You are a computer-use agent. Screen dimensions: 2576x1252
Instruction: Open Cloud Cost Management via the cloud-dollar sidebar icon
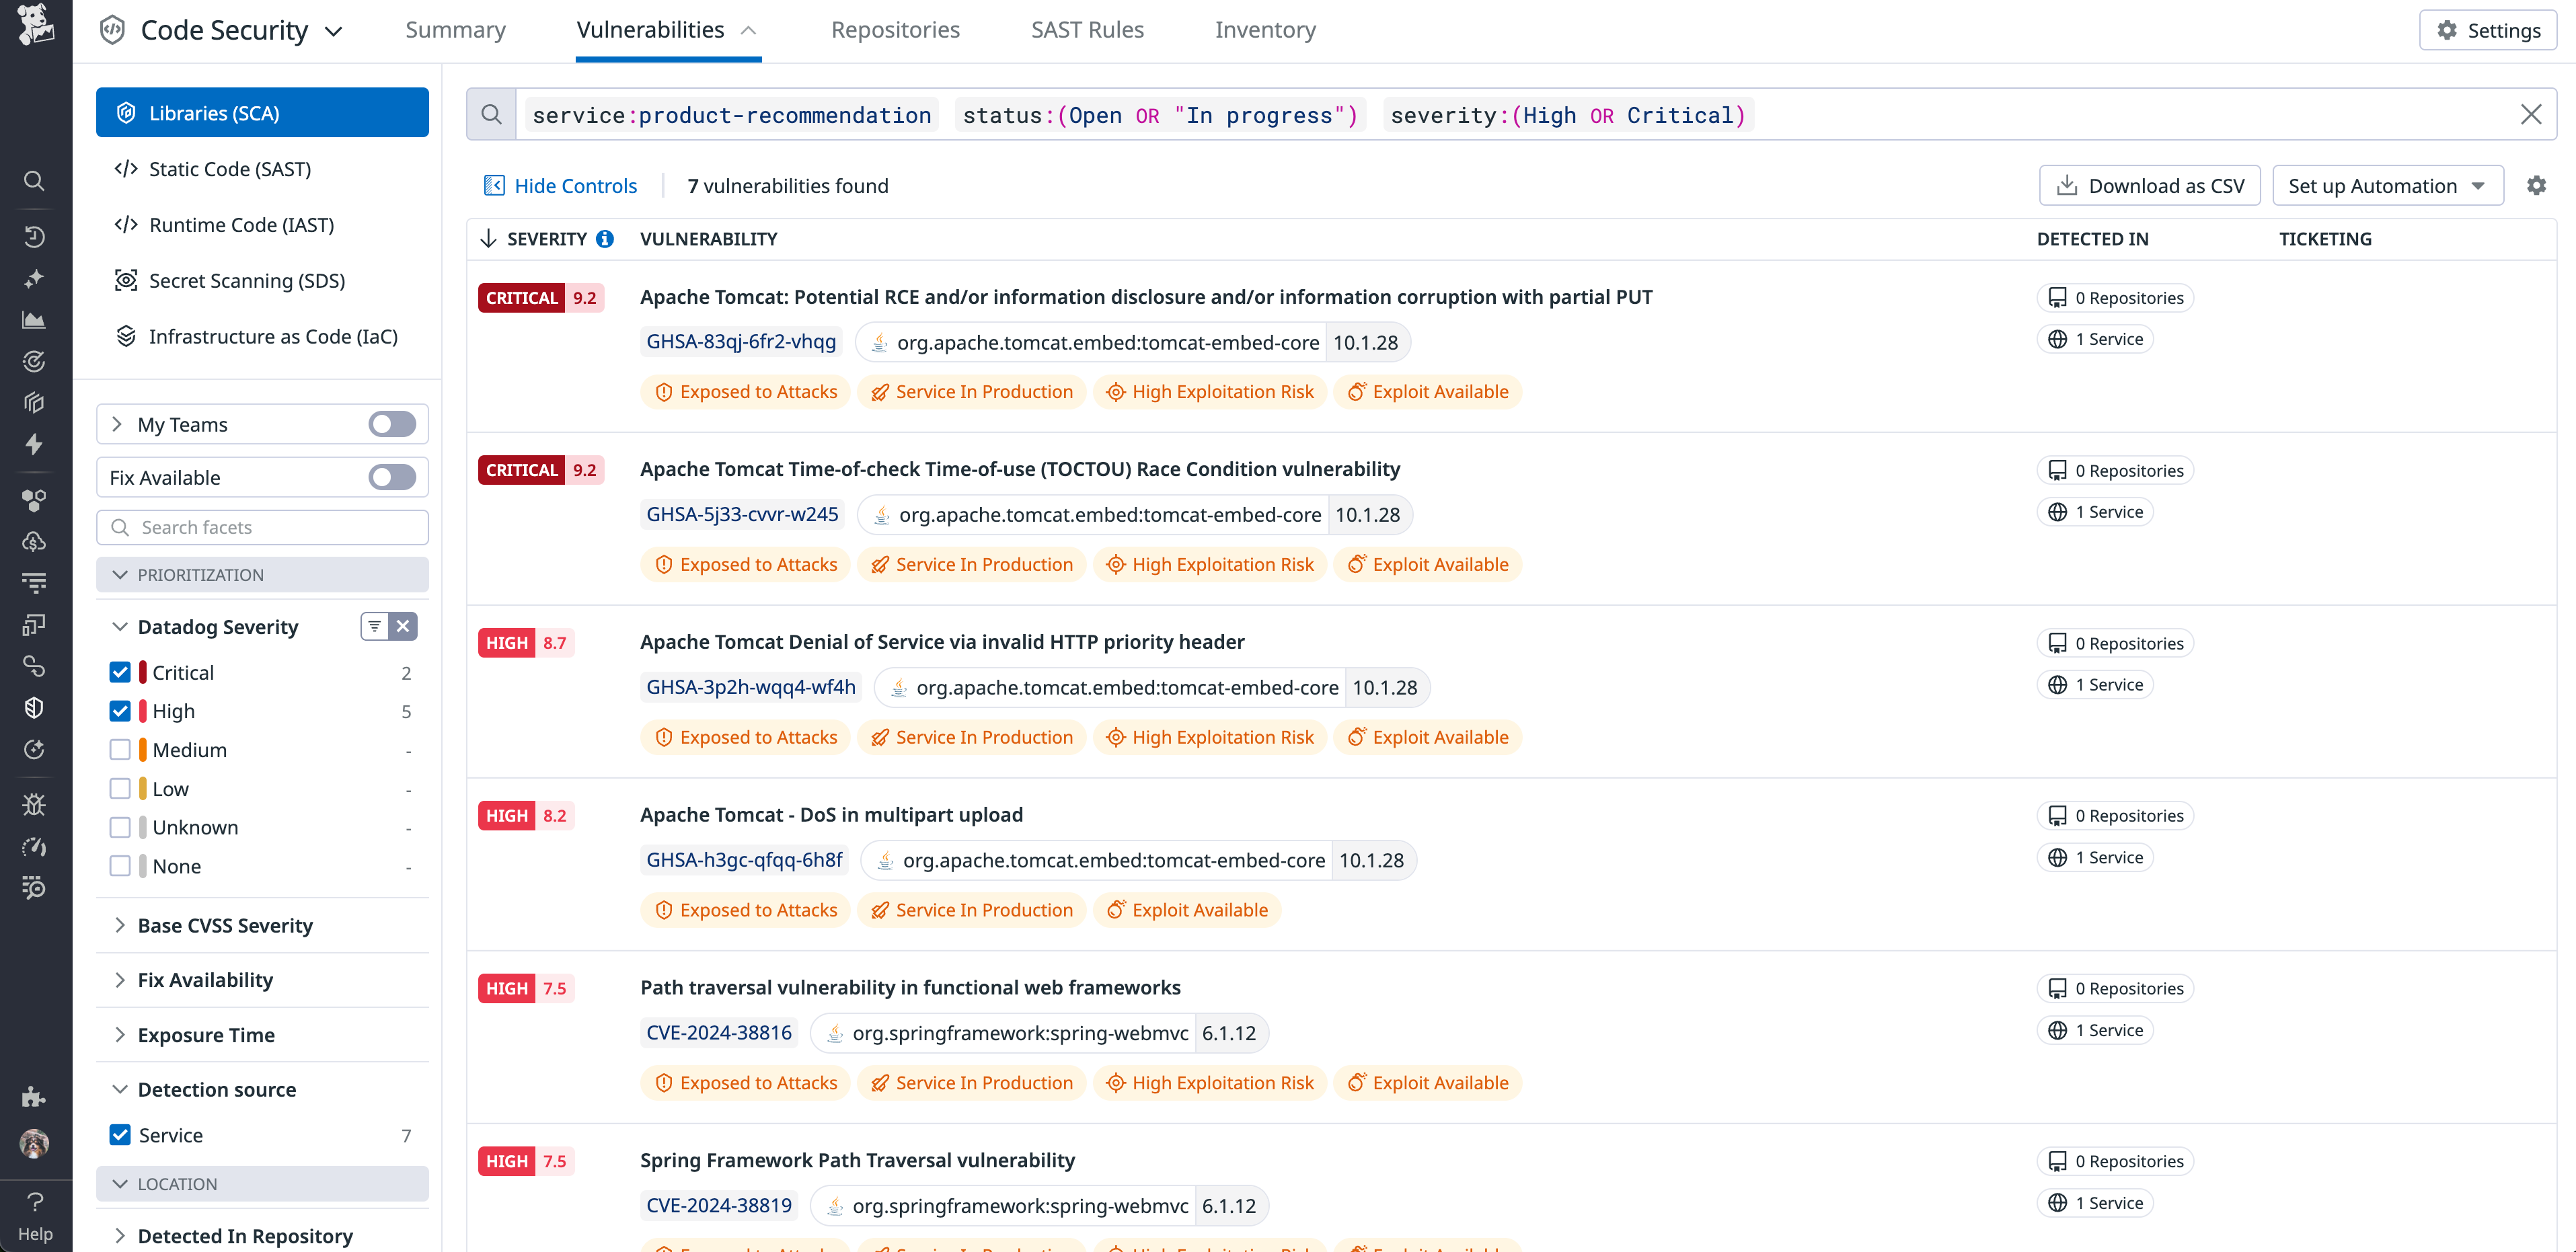coord(34,541)
